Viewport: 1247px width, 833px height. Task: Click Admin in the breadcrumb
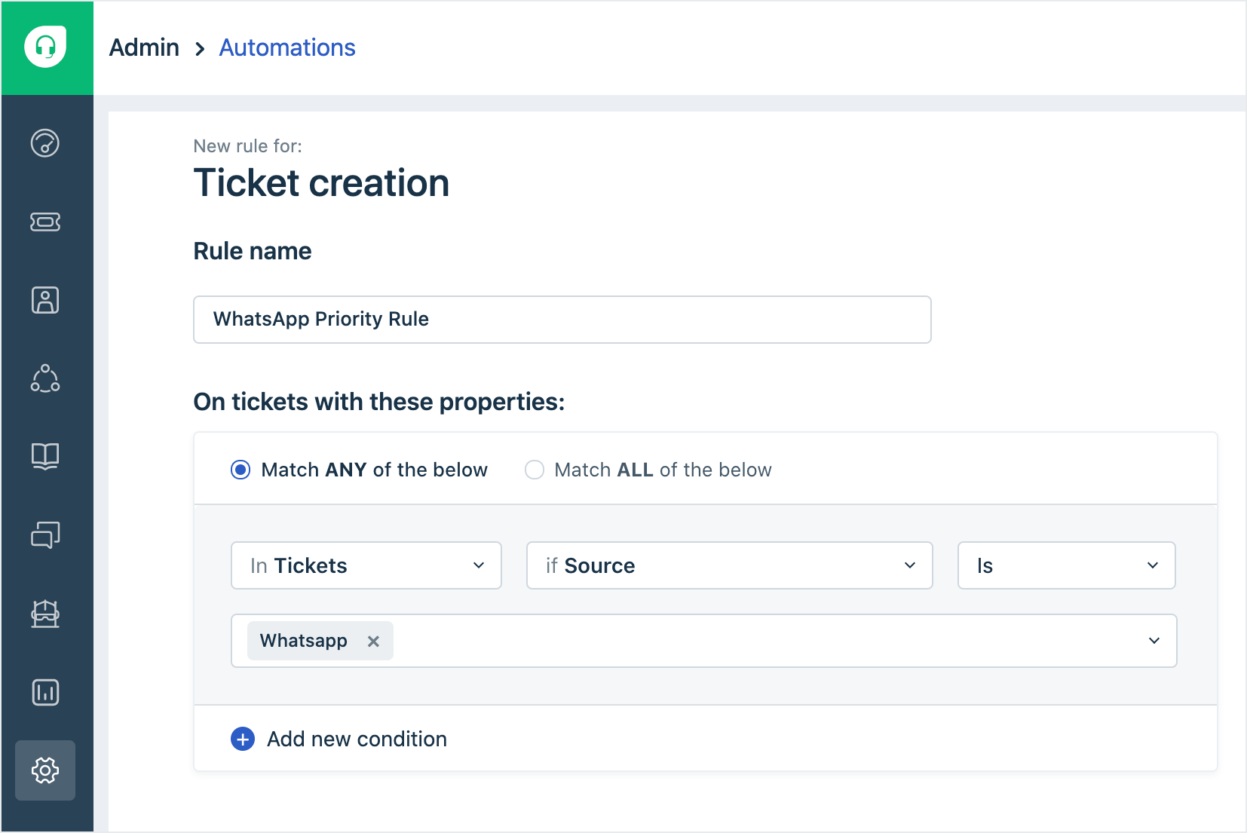pyautogui.click(x=143, y=47)
